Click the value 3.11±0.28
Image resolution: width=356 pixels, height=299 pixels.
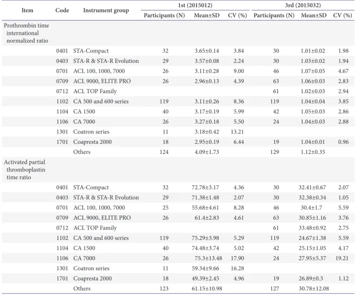pos(206,71)
